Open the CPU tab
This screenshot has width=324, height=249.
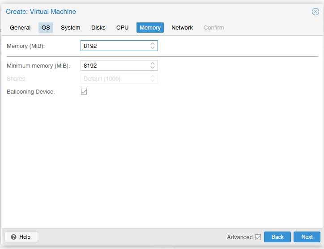point(122,27)
